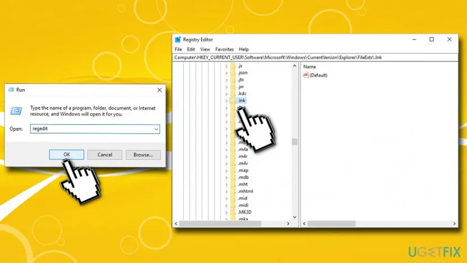Click tree pane horizontal scroll right arrow
This screenshot has width=467, height=263.
pyautogui.click(x=288, y=223)
